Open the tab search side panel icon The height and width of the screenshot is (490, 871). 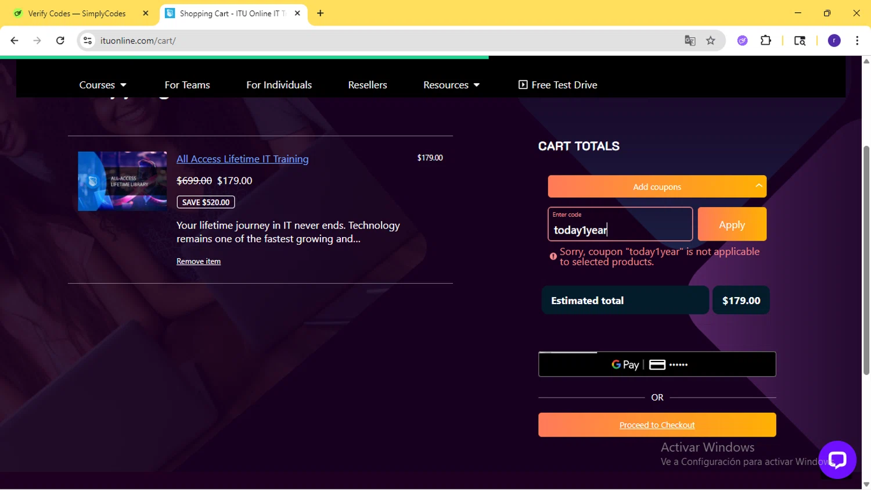(x=800, y=41)
